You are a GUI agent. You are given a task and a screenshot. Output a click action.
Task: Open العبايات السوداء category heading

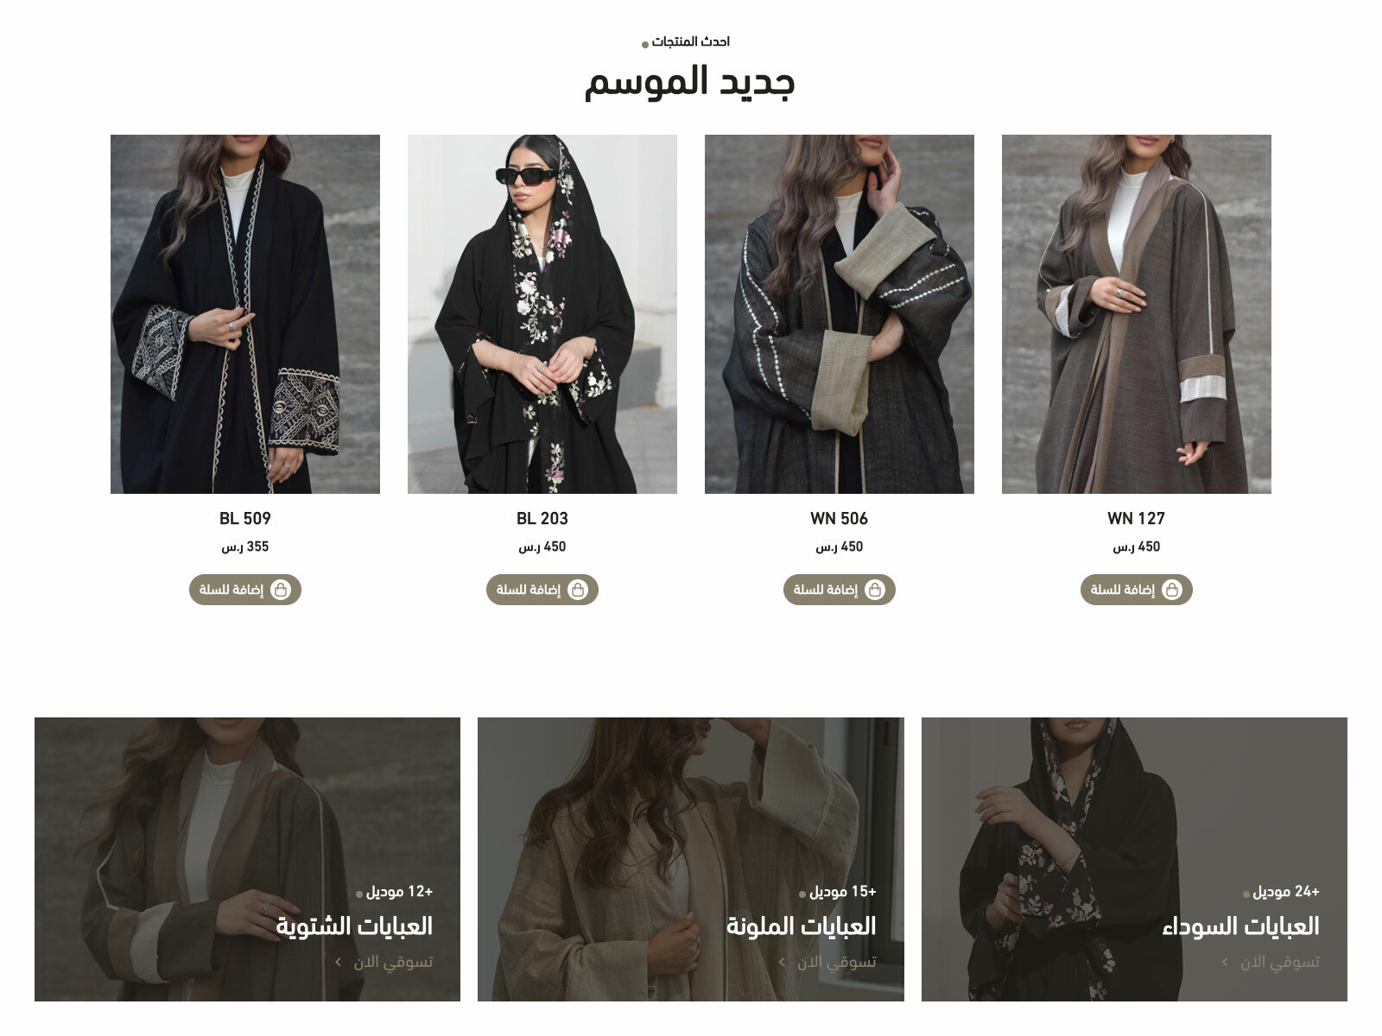coord(1240,926)
